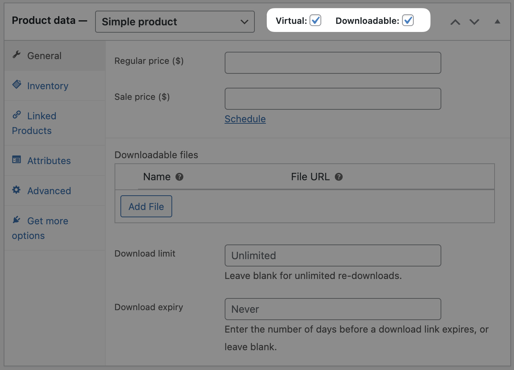Click the Download limit field showing Unlimited
Viewport: 514px width, 370px height.
point(333,255)
